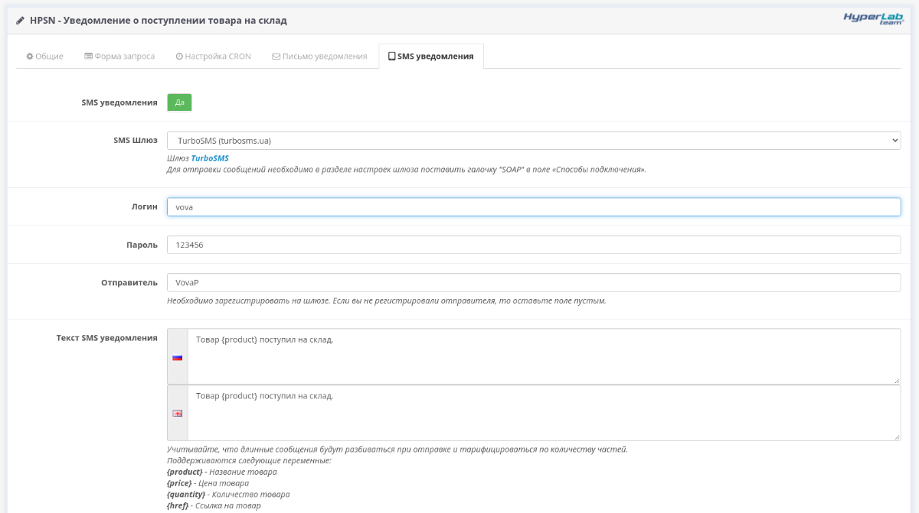Click the Russian flag icon

(178, 357)
